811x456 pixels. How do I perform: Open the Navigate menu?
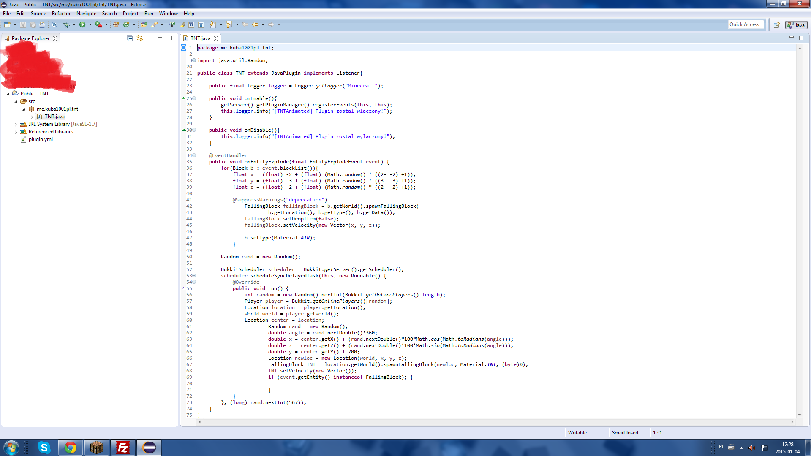pos(86,14)
